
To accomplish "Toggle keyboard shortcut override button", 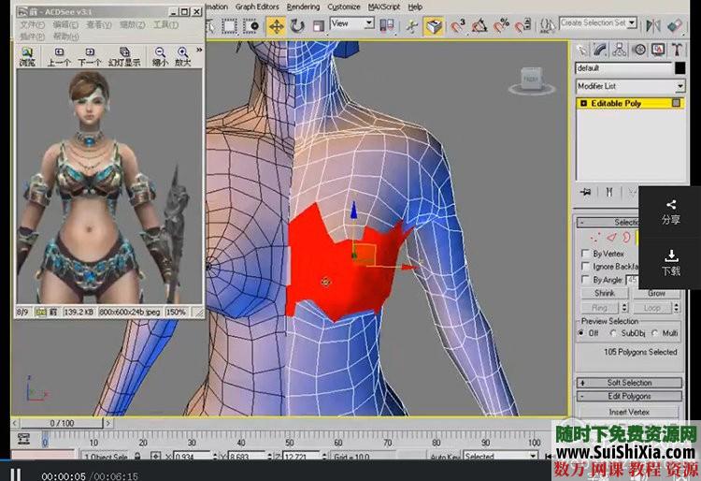I will (x=433, y=26).
